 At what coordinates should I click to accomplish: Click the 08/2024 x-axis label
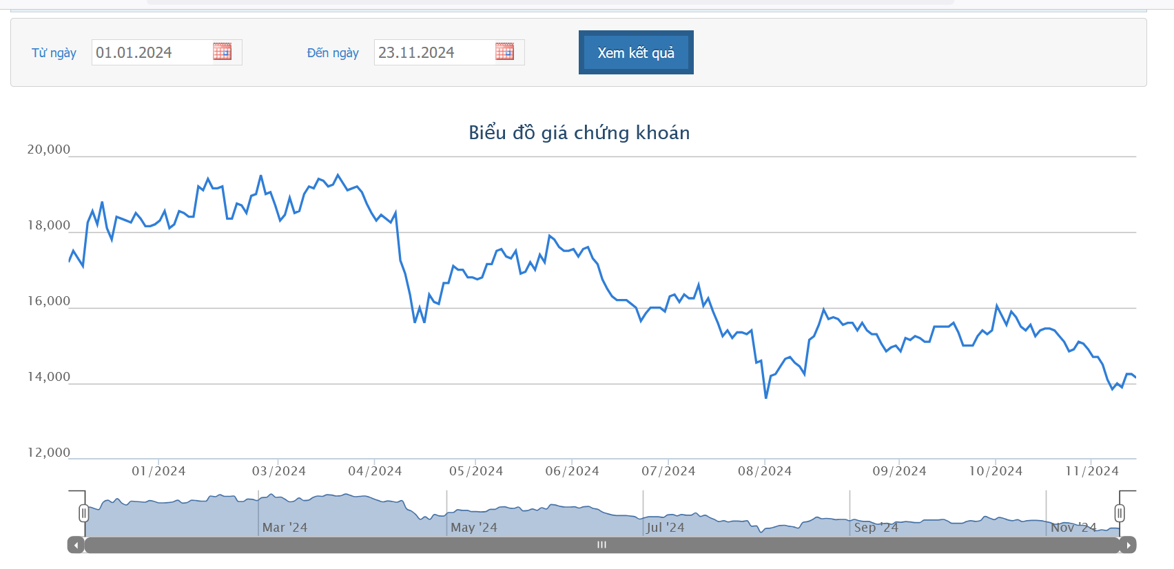point(765,471)
